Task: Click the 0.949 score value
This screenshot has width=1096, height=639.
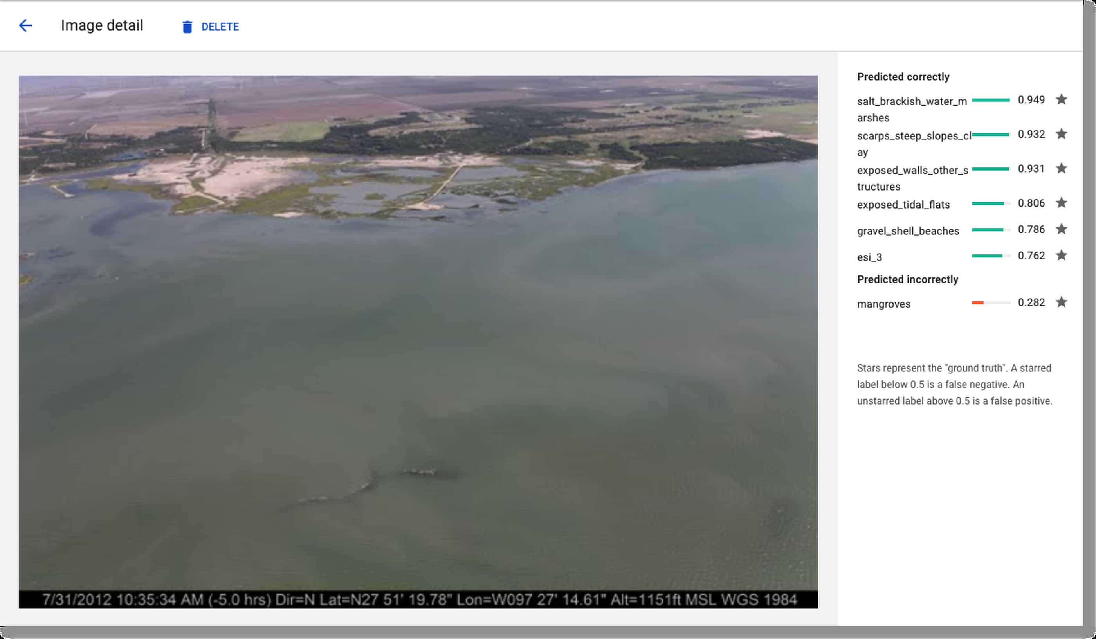Action: [x=1031, y=99]
